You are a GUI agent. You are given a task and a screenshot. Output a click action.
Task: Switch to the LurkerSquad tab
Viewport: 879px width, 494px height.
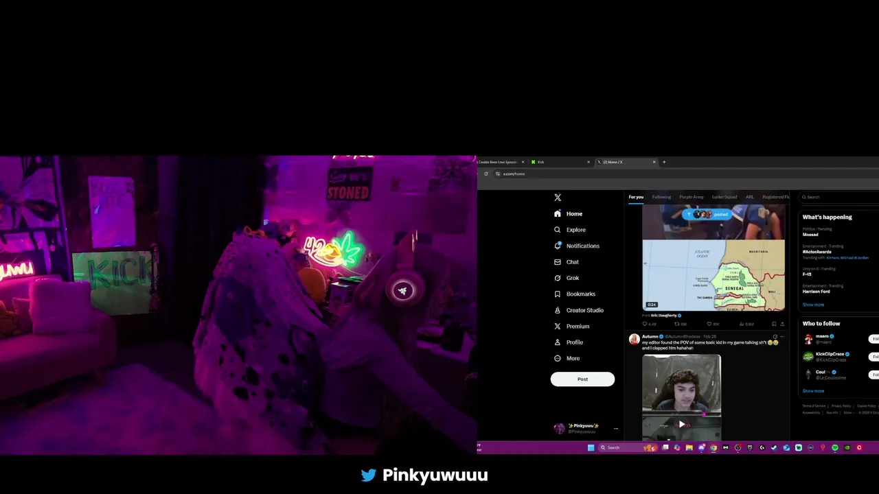coord(724,197)
